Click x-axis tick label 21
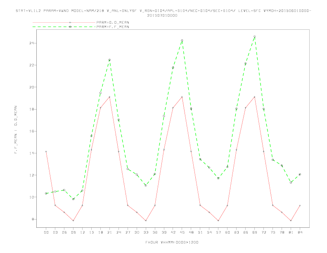The height and width of the screenshot is (253, 327). click(x=109, y=232)
